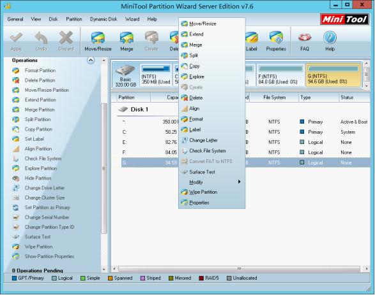Click the MiniTool logo
Viewport: 375px width, 295px height.
[344, 19]
